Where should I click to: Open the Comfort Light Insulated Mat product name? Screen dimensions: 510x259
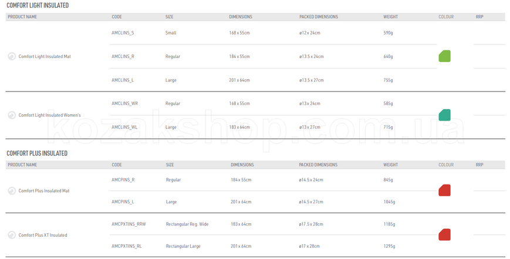[x=45, y=56]
